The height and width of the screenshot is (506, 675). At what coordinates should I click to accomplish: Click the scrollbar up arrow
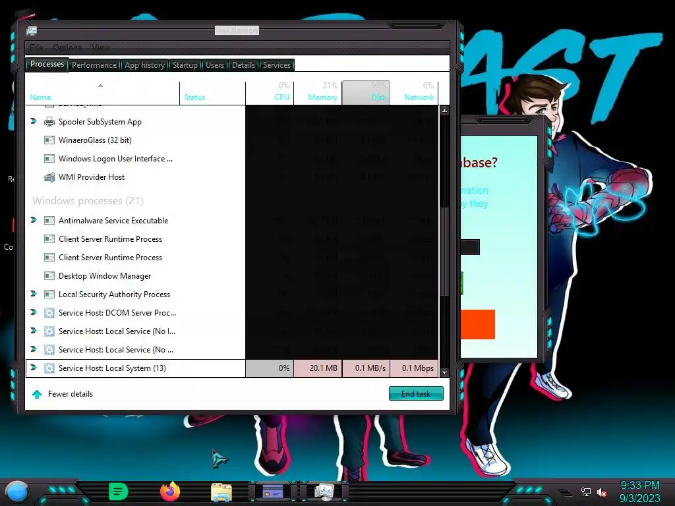(444, 111)
